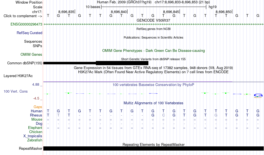Click the thick black dbSNP variant block
The height and width of the screenshot is (155, 264).
122,63
